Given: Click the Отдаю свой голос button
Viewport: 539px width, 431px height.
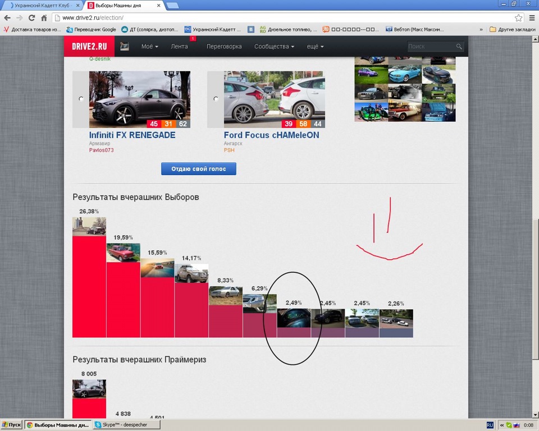Looking at the screenshot, I should [199, 169].
